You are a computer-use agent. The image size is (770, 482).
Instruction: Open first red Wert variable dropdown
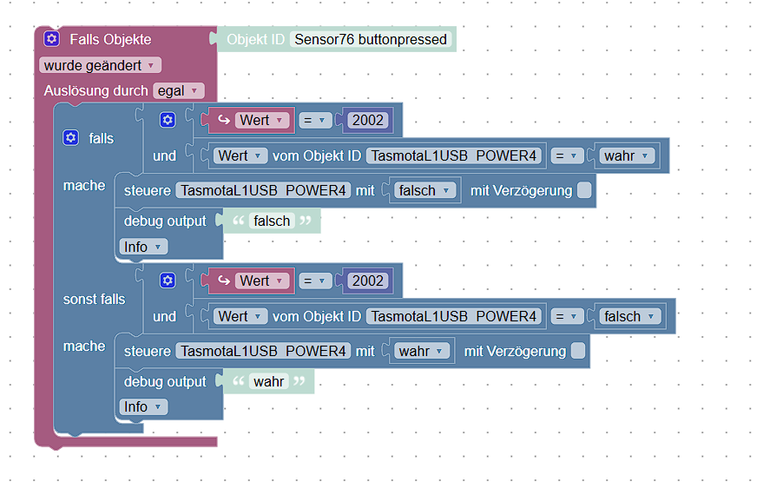coord(262,121)
